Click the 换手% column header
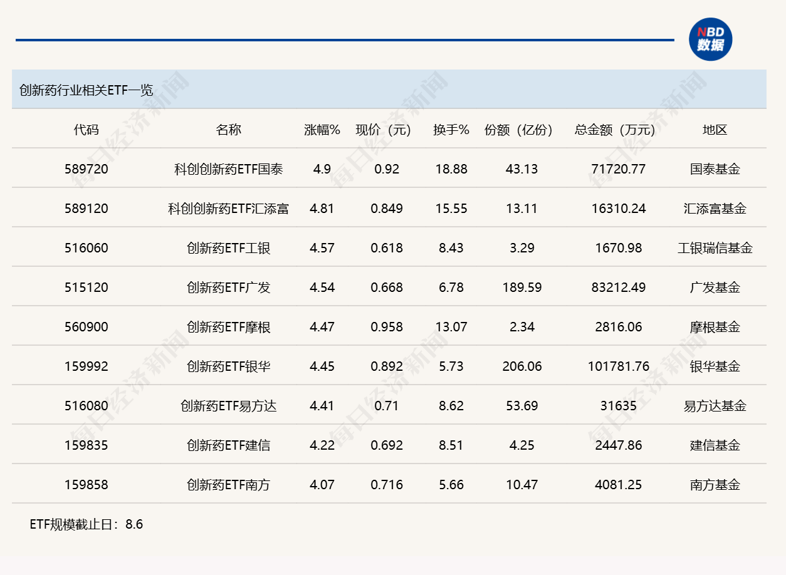The width and height of the screenshot is (786, 575). pyautogui.click(x=451, y=130)
